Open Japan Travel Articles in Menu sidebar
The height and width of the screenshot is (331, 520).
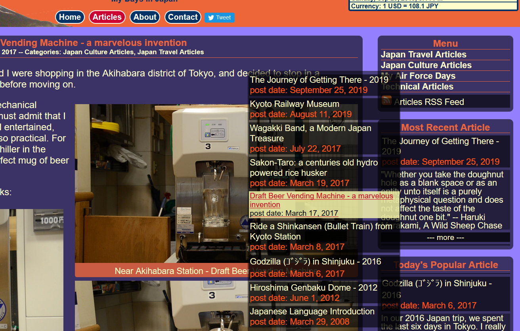[424, 55]
